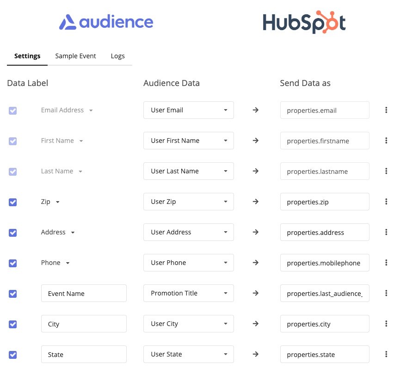Image resolution: width=412 pixels, height=369 pixels.
Task: Uncheck the Zip row checkbox
Action: tap(13, 202)
